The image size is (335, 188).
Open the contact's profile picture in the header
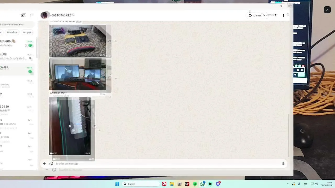pyautogui.click(x=44, y=15)
